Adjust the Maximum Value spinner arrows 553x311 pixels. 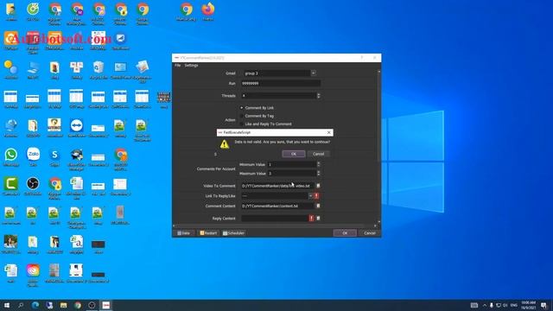[x=319, y=174]
